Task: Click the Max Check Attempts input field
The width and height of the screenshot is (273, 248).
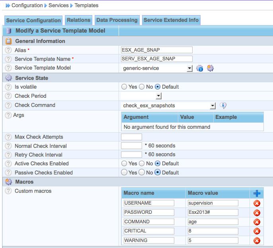Action: coord(131,137)
